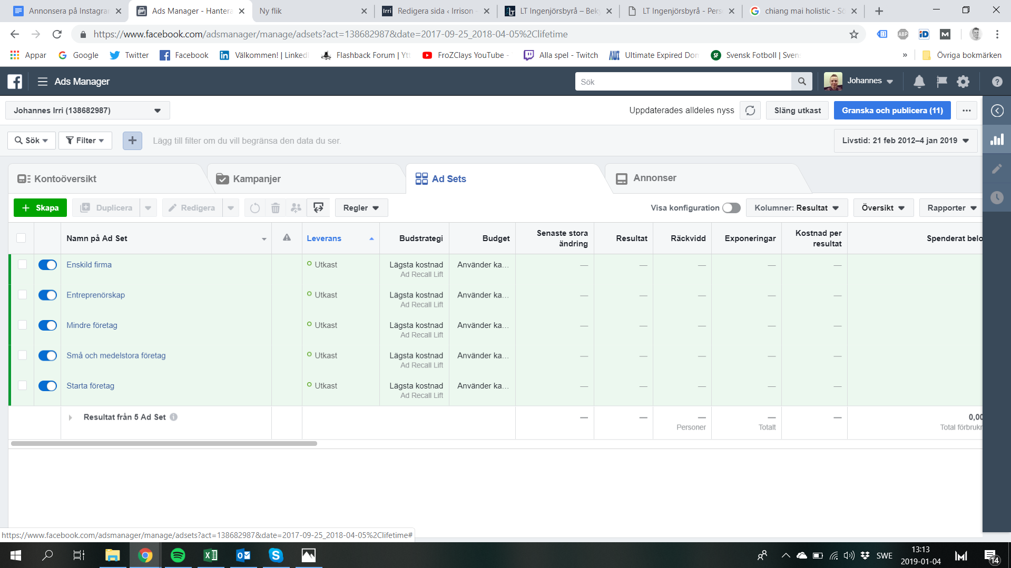
Task: Open the settings gear icon
Action: tap(963, 82)
